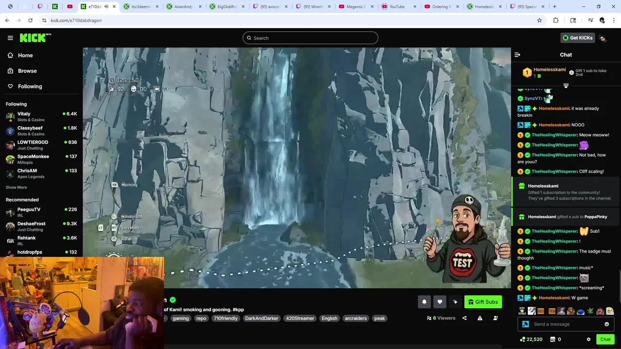The image size is (621, 349).
Task: Mute the e710dabdragon tab audio
Action: 106,7
